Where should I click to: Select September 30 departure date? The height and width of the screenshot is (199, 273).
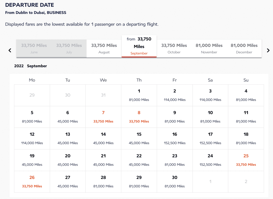pyautogui.click(x=175, y=181)
